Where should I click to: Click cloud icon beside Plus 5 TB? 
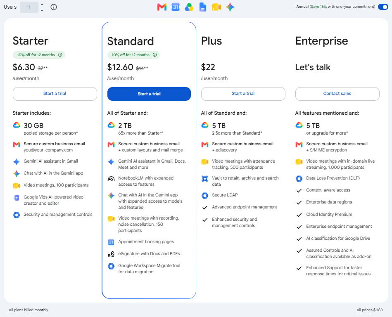[205, 125]
